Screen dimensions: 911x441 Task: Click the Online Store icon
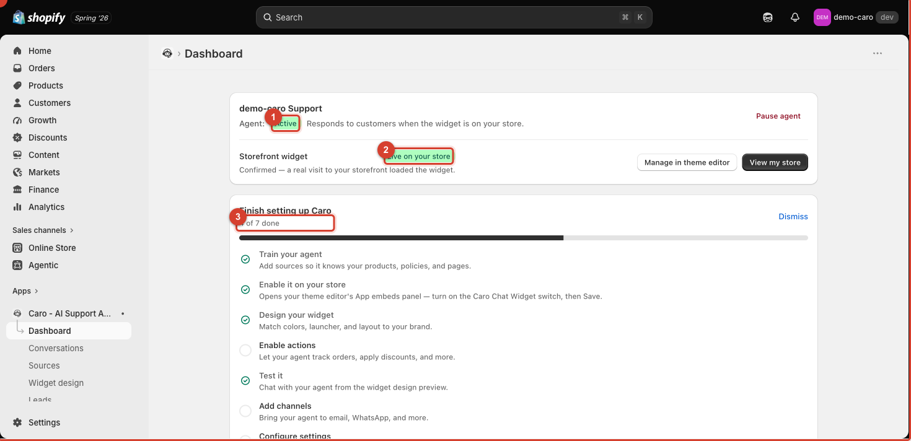click(x=17, y=248)
